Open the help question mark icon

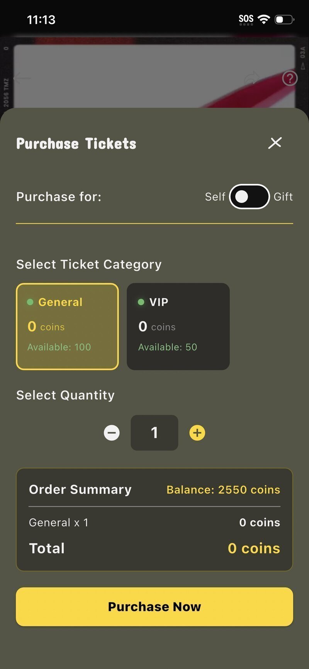[289, 78]
